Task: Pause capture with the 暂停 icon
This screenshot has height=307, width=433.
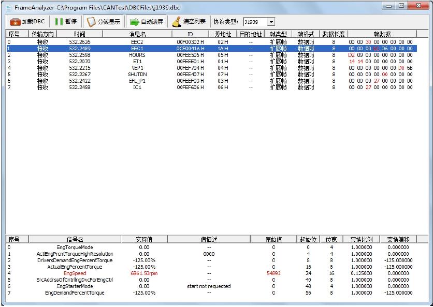Action: click(59, 22)
